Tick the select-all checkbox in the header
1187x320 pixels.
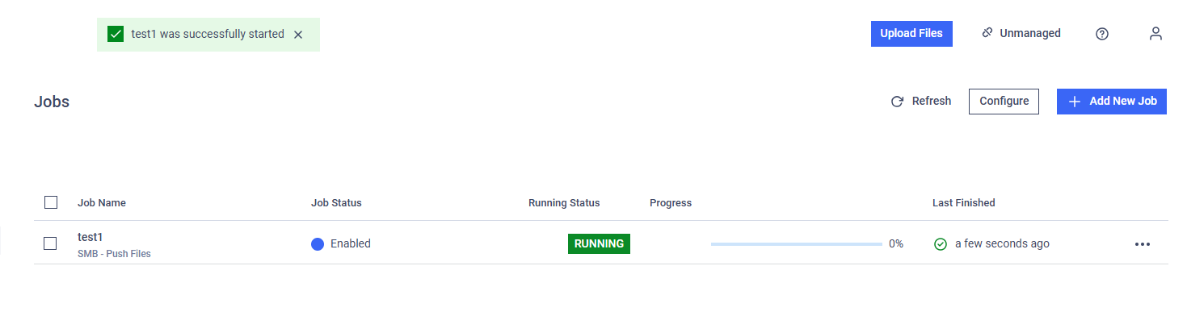pos(51,202)
